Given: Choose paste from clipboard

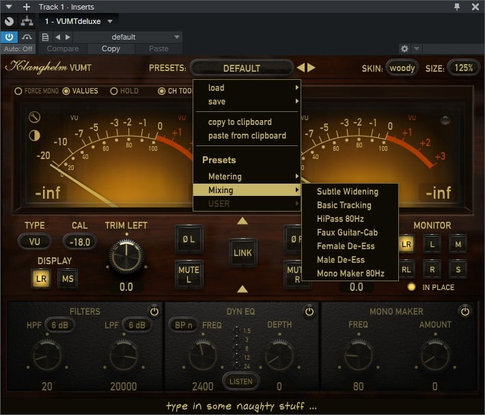Looking at the screenshot, I should click(x=247, y=135).
